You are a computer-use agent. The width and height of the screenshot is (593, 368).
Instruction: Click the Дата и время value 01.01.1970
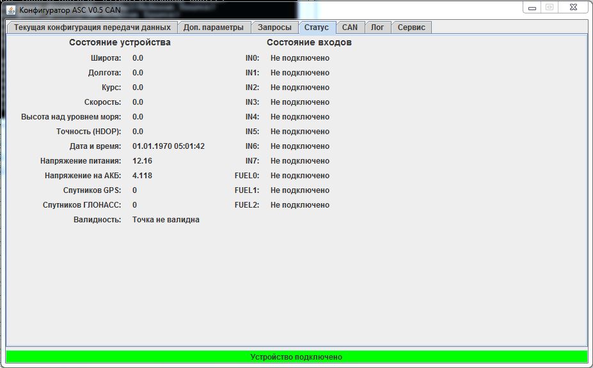coord(168,146)
